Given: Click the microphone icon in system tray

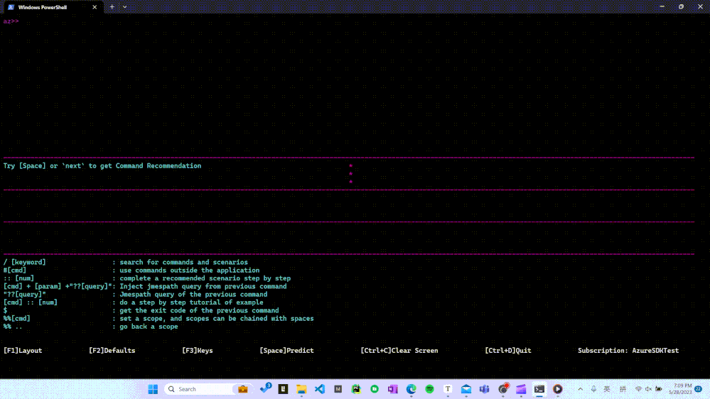Looking at the screenshot, I should 593,389.
